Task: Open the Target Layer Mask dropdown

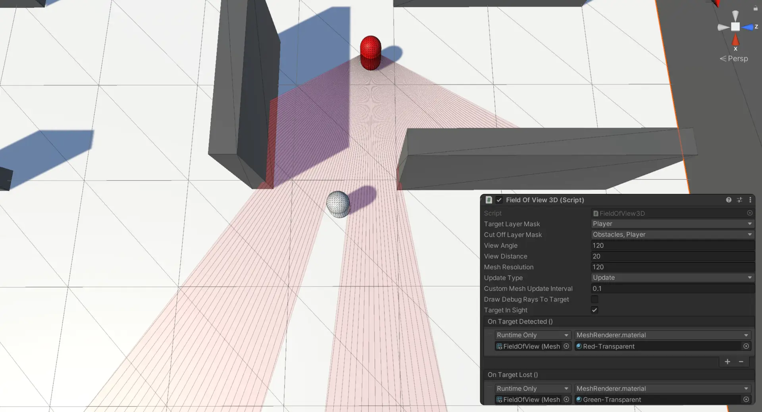Action: 673,224
